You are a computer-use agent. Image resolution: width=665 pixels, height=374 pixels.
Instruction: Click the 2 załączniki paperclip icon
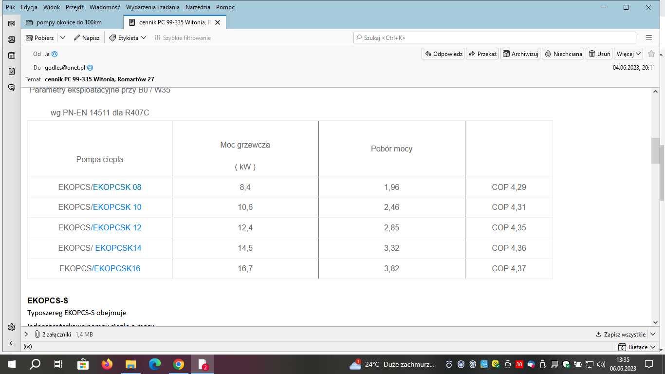click(37, 335)
